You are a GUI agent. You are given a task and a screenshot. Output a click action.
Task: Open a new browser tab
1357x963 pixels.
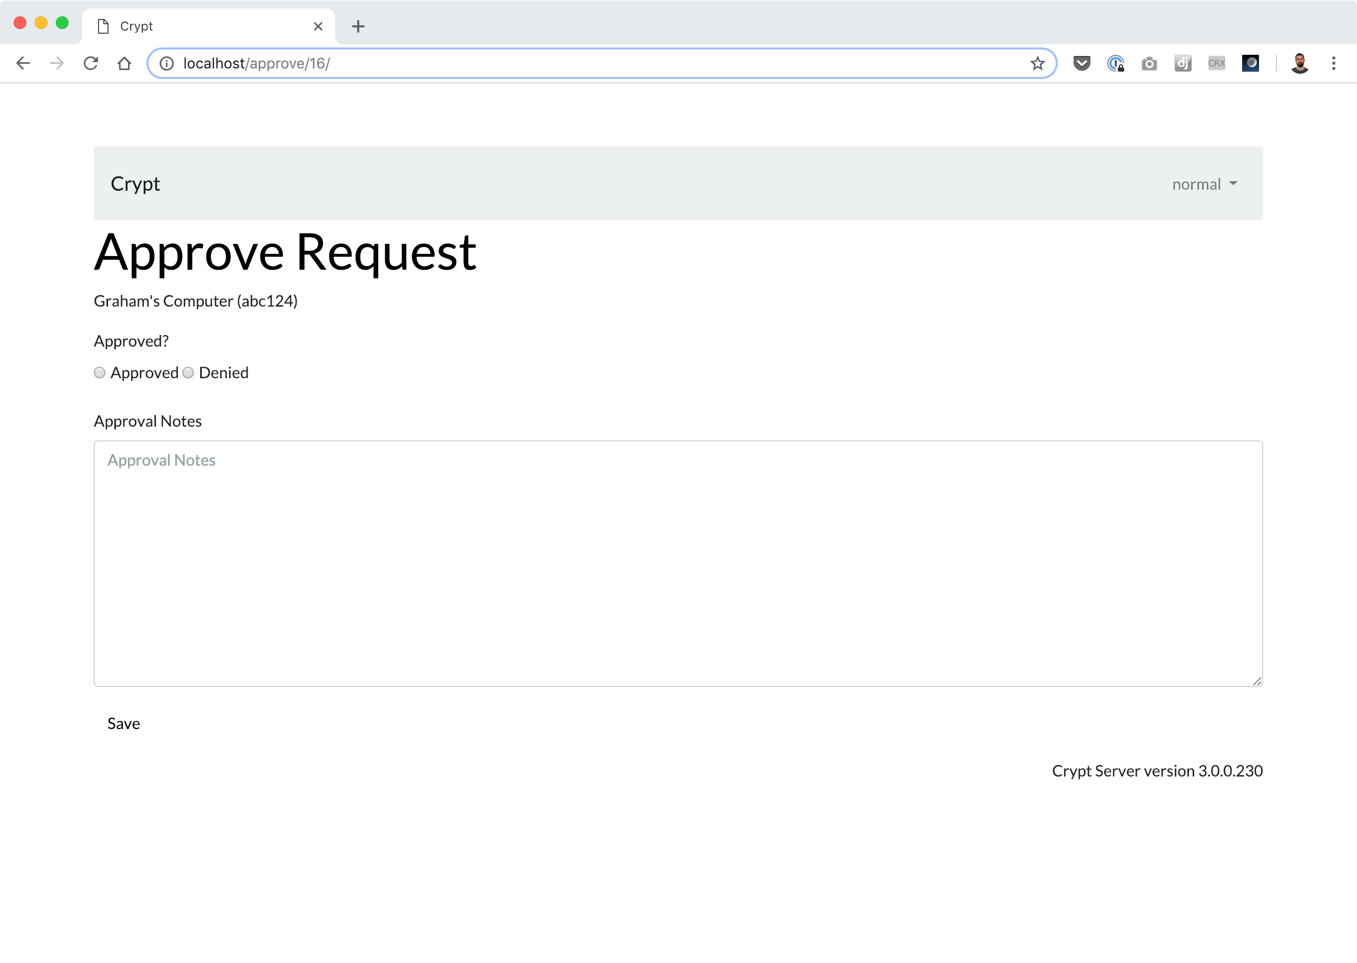358,26
